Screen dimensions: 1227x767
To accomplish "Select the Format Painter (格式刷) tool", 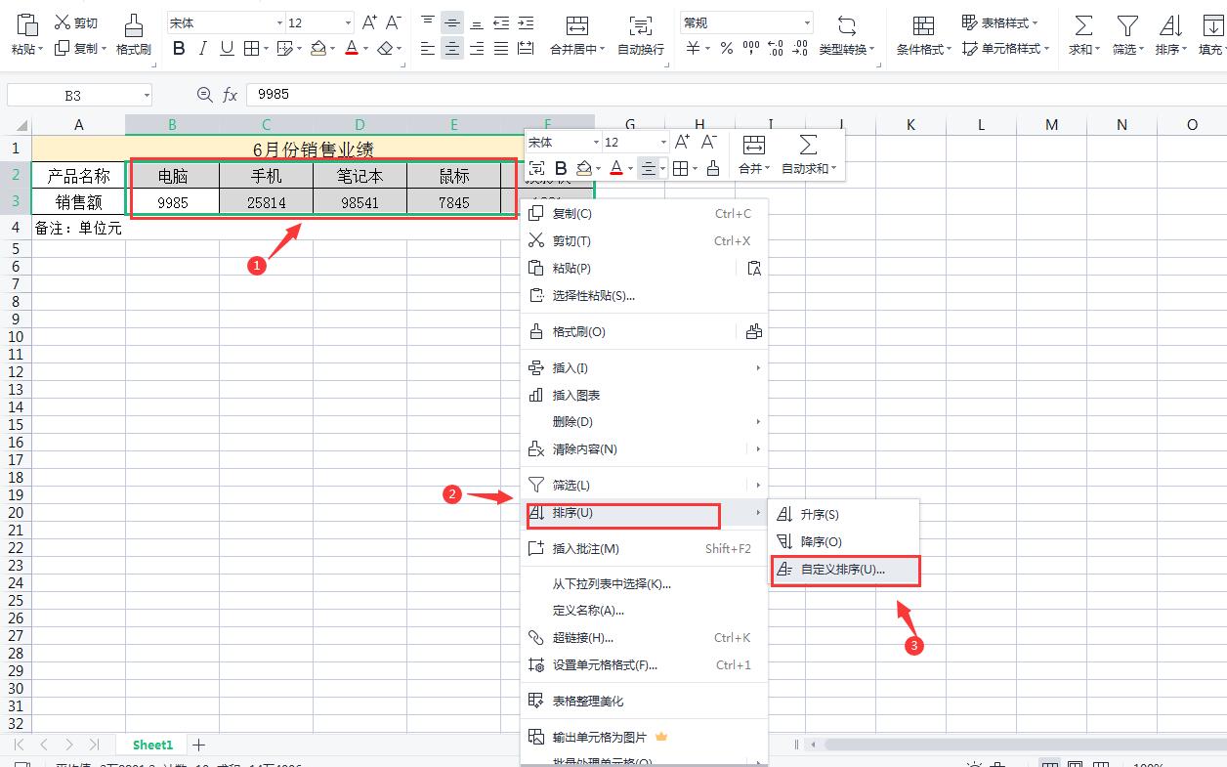I will coord(132,35).
